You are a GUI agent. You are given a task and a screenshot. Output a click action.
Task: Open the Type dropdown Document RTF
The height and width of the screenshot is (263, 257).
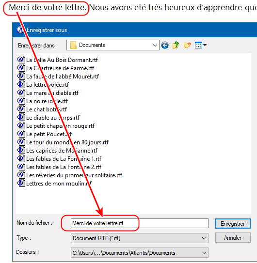(140, 238)
